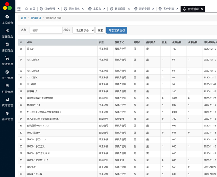Click 增加营销活动 button

(x=117, y=30)
